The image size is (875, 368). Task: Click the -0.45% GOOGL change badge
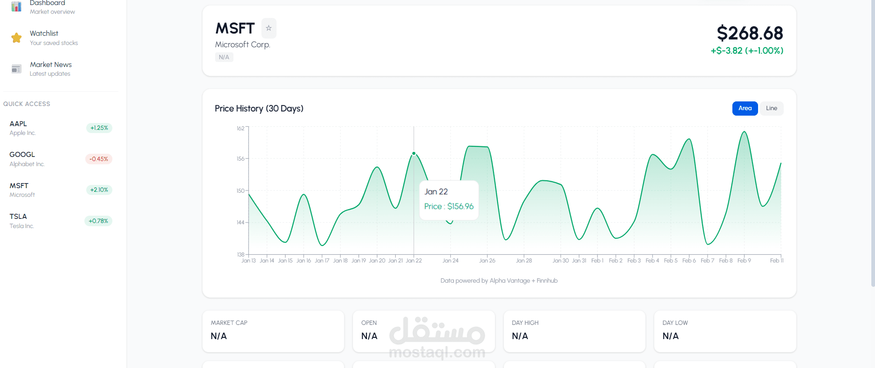click(x=99, y=159)
